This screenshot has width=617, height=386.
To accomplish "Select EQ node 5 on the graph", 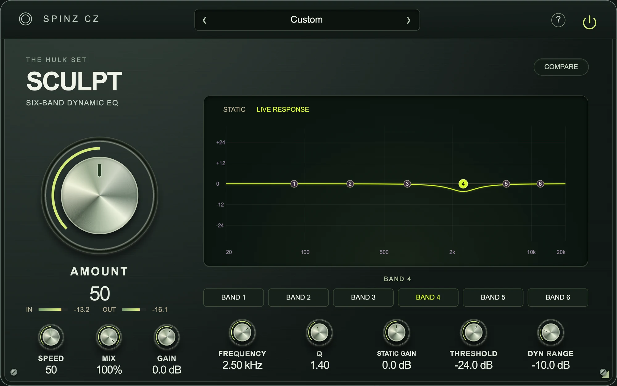I will point(506,184).
